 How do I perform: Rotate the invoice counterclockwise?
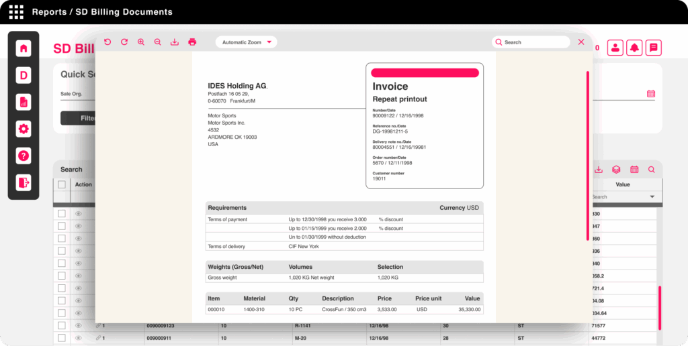pyautogui.click(x=107, y=42)
